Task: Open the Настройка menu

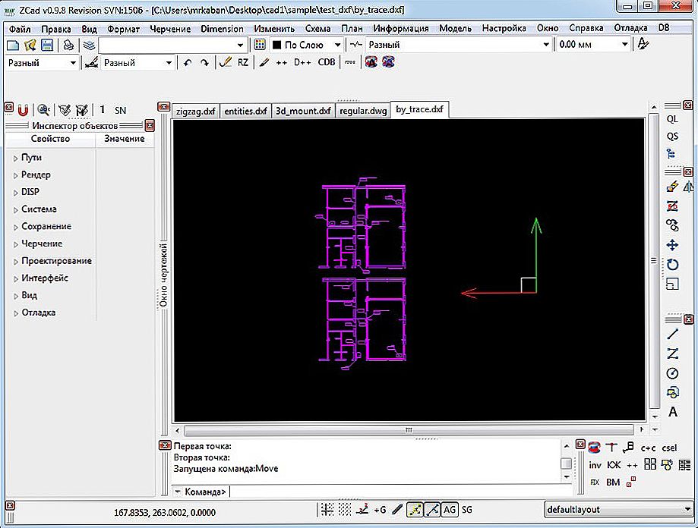Action: 504,28
